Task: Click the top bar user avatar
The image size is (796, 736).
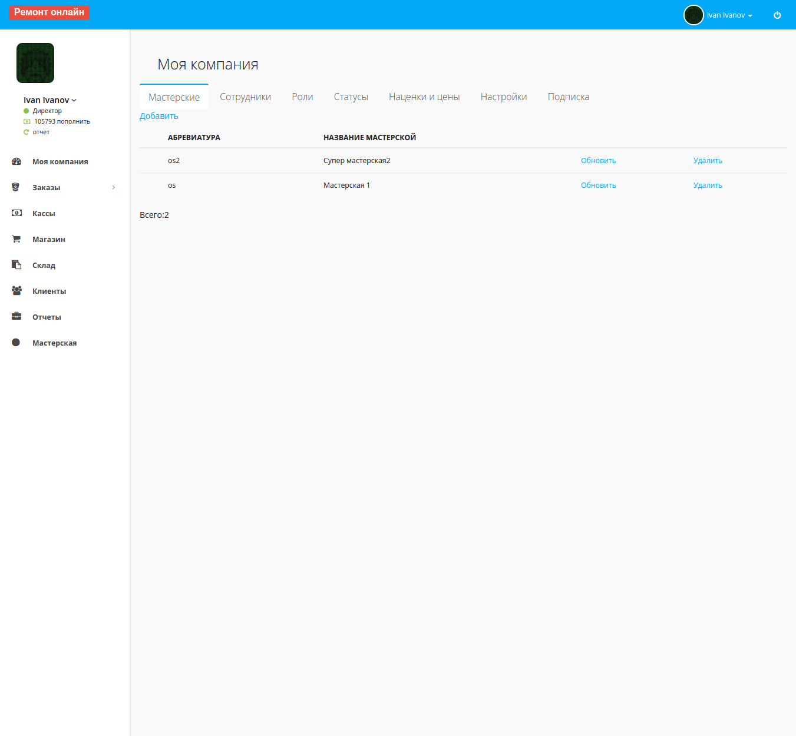Action: coord(693,15)
